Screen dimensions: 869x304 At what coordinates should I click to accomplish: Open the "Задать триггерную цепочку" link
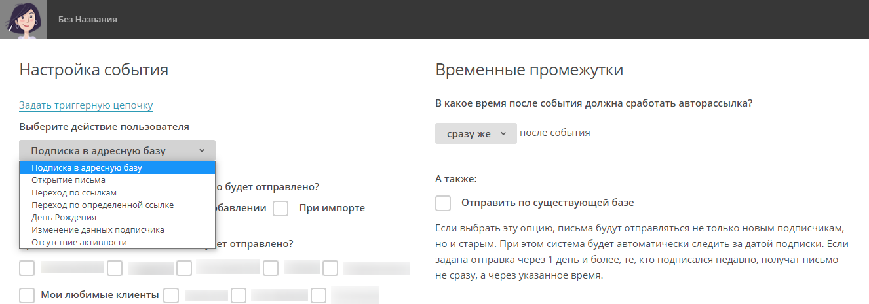tap(86, 105)
